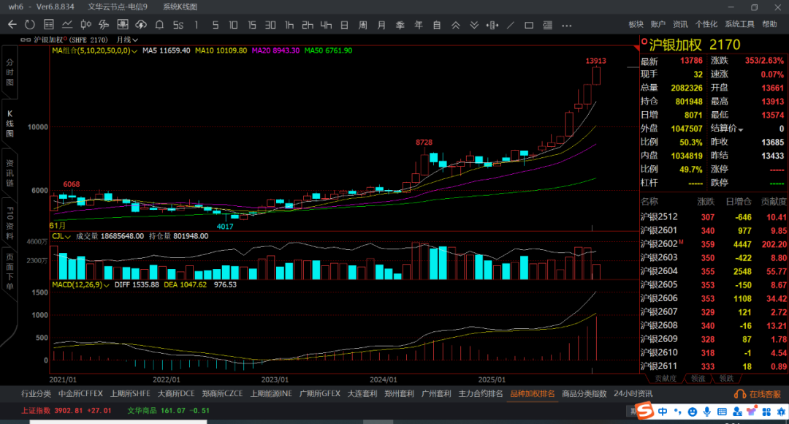Screen dimensions: 789x424
Task: Switch to the 1h period
Action: pos(289,25)
